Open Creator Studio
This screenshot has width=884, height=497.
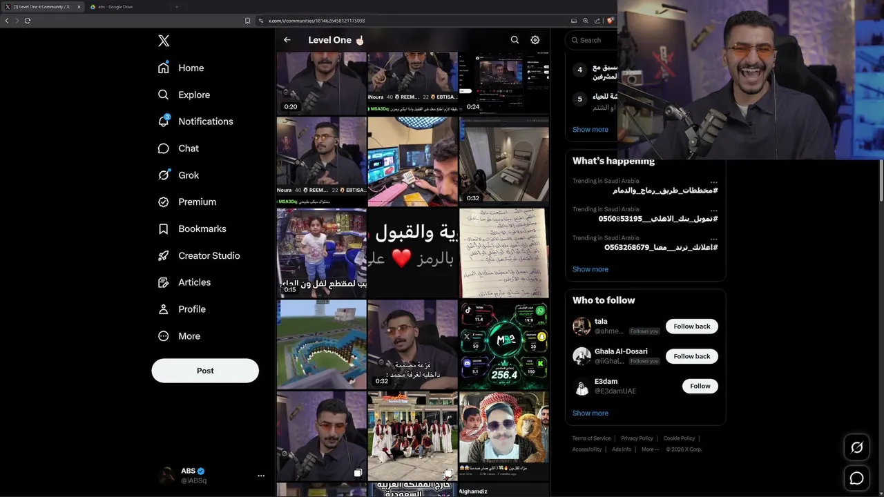(x=199, y=255)
